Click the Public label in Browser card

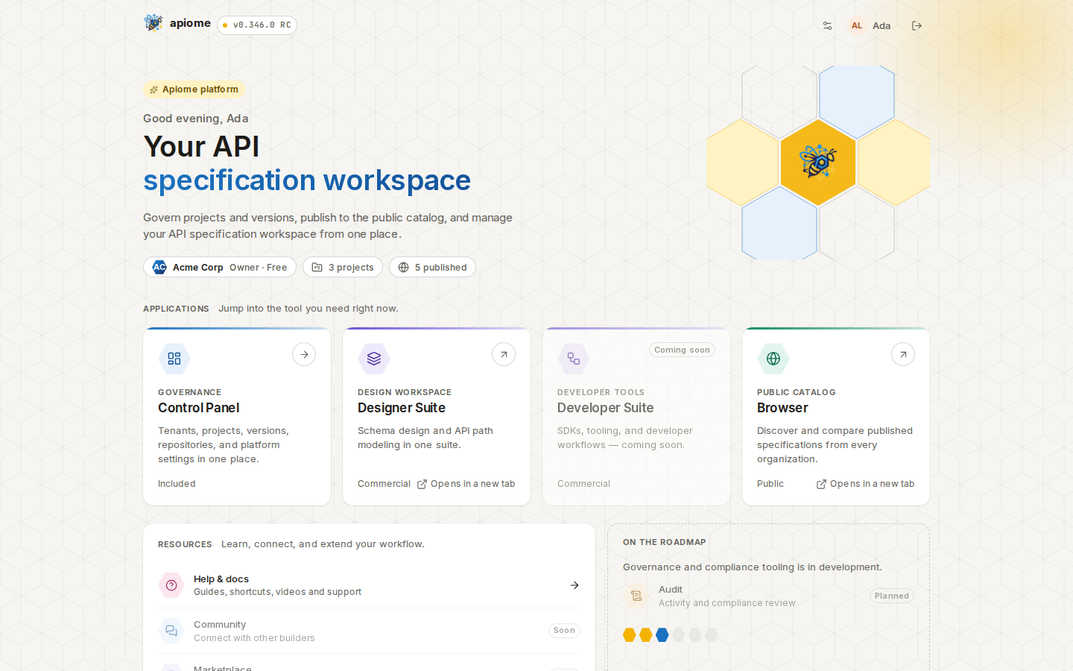tap(770, 484)
